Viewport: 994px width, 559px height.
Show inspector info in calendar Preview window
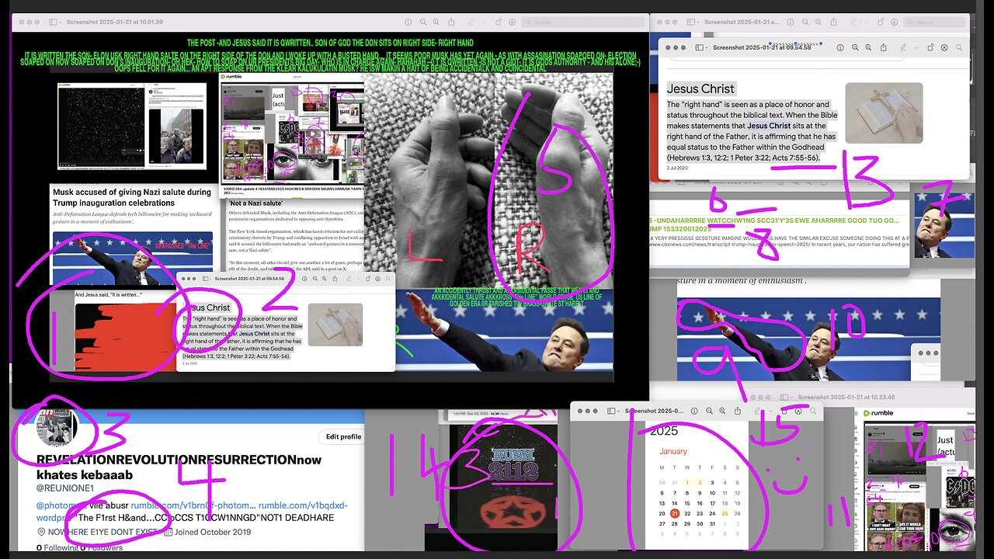[694, 411]
